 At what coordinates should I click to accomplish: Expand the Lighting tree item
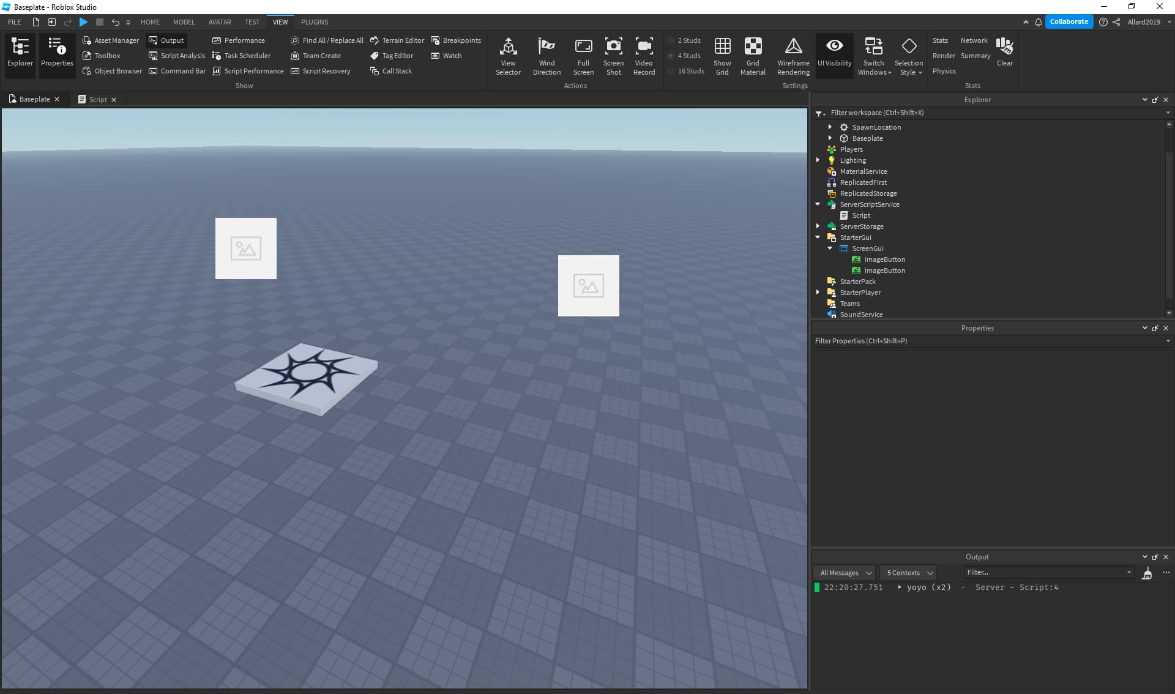(x=818, y=160)
